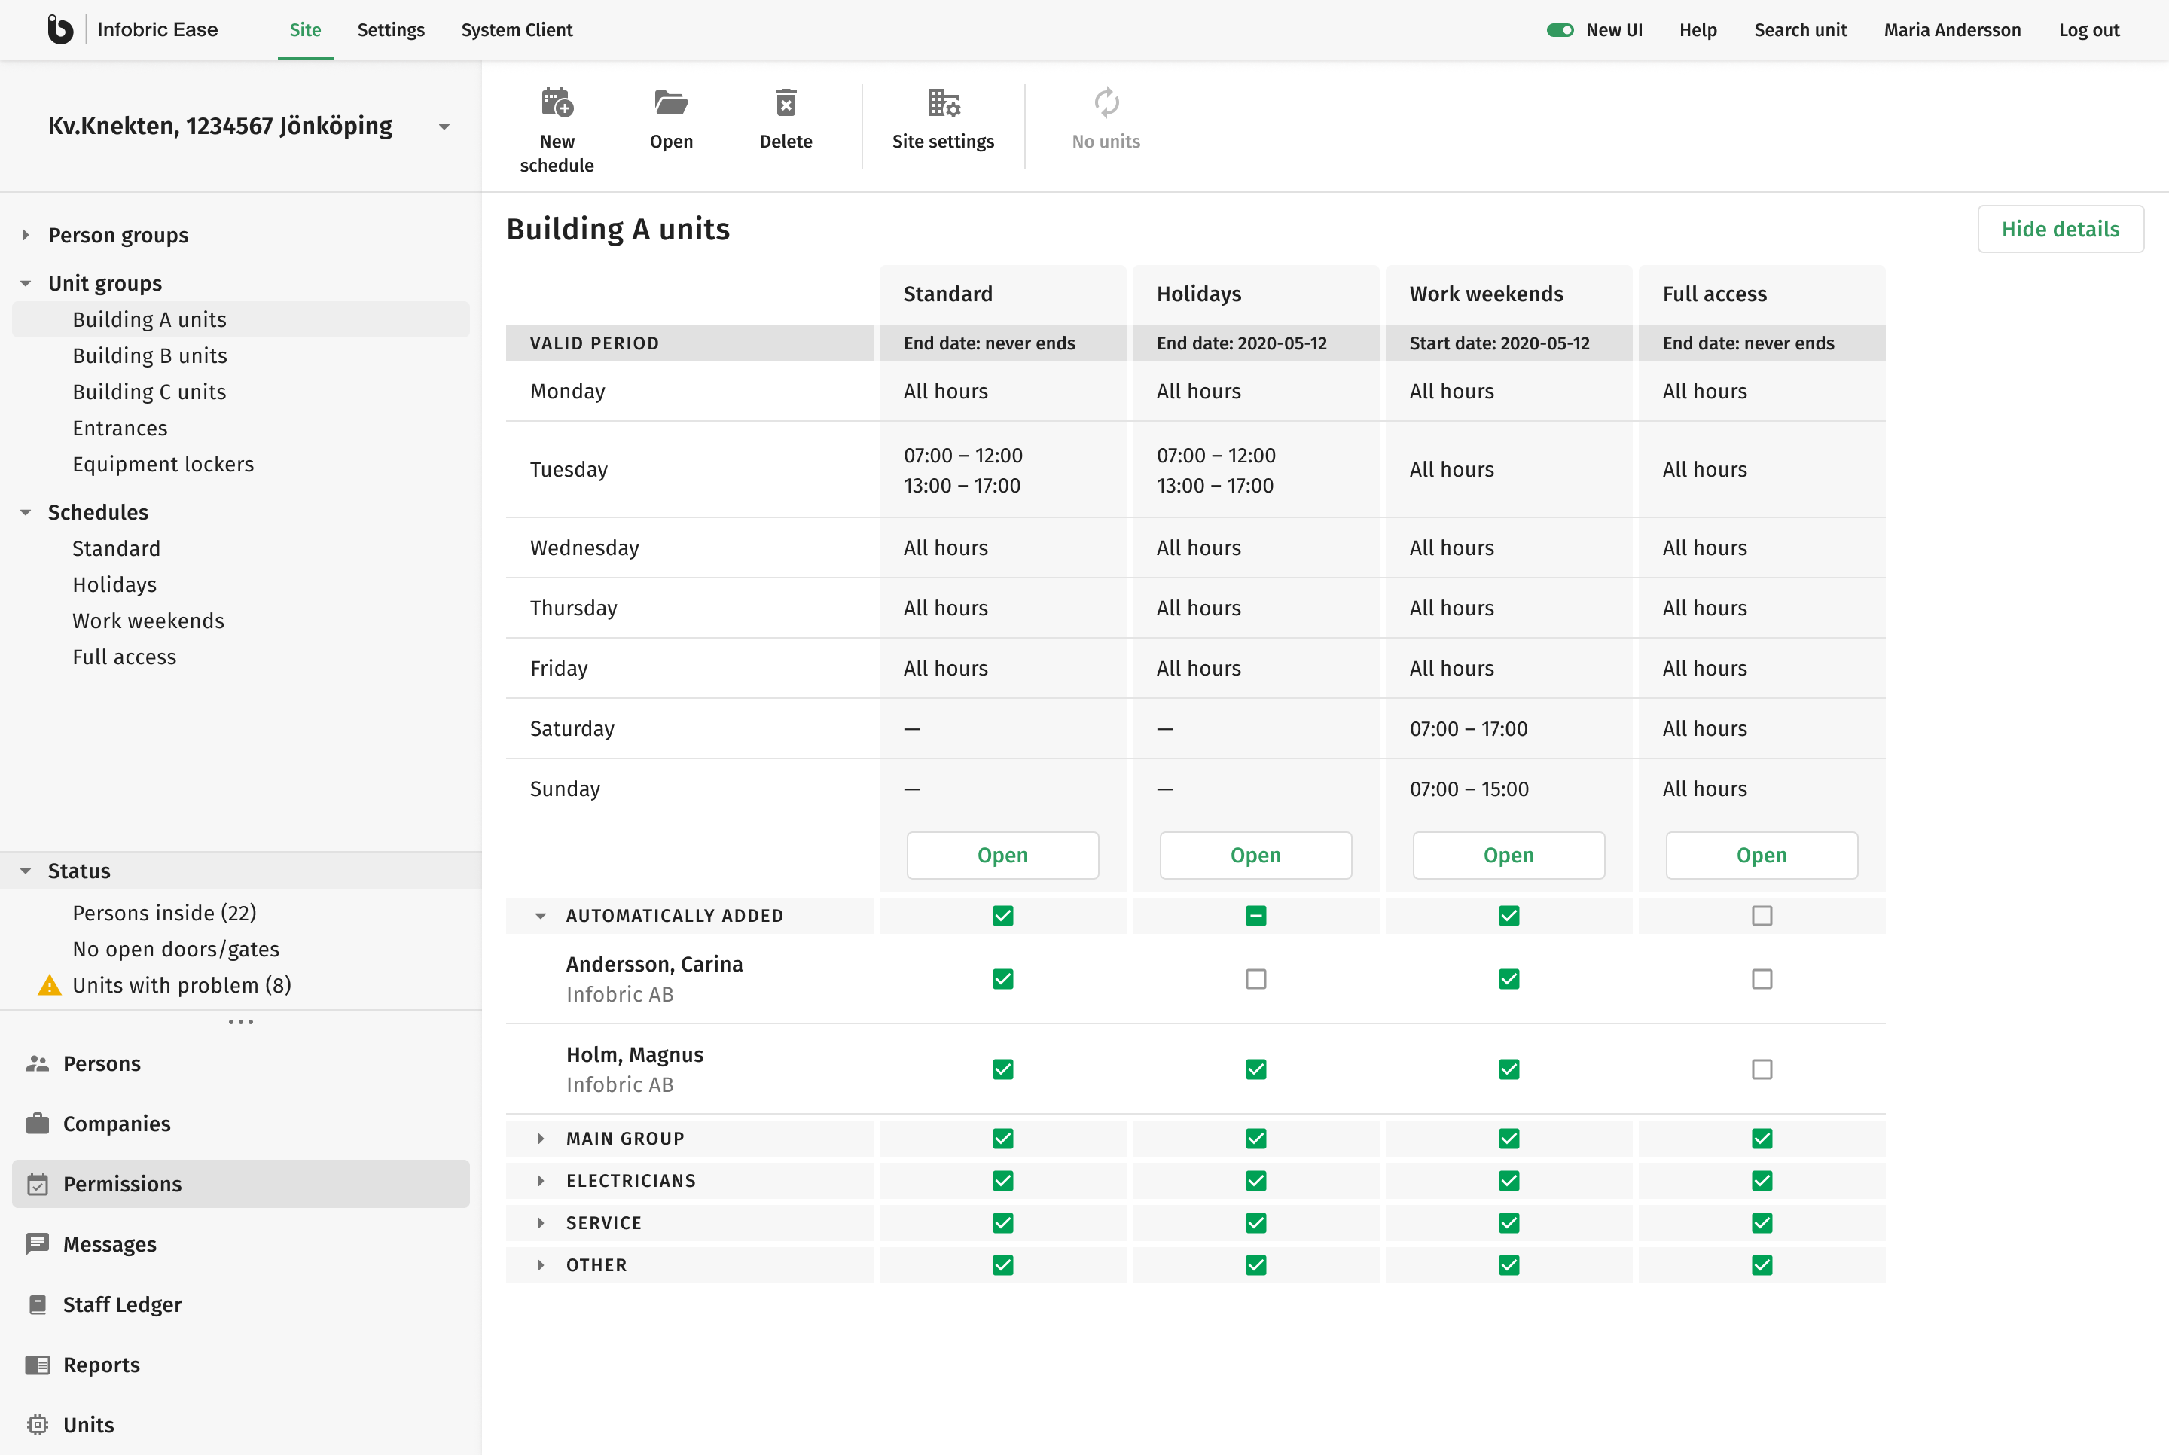Open the System Client tab
Image resolution: width=2169 pixels, height=1455 pixels.
pyautogui.click(x=517, y=29)
